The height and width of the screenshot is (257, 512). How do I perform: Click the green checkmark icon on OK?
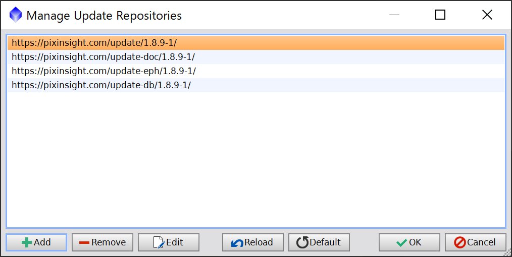click(x=401, y=243)
